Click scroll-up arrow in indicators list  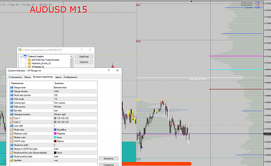coord(72,56)
